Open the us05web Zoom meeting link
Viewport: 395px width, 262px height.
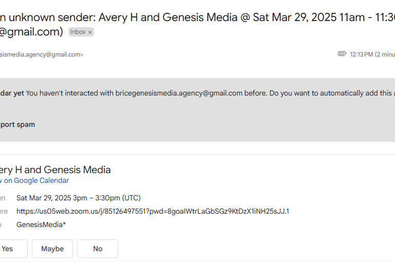tap(153, 211)
